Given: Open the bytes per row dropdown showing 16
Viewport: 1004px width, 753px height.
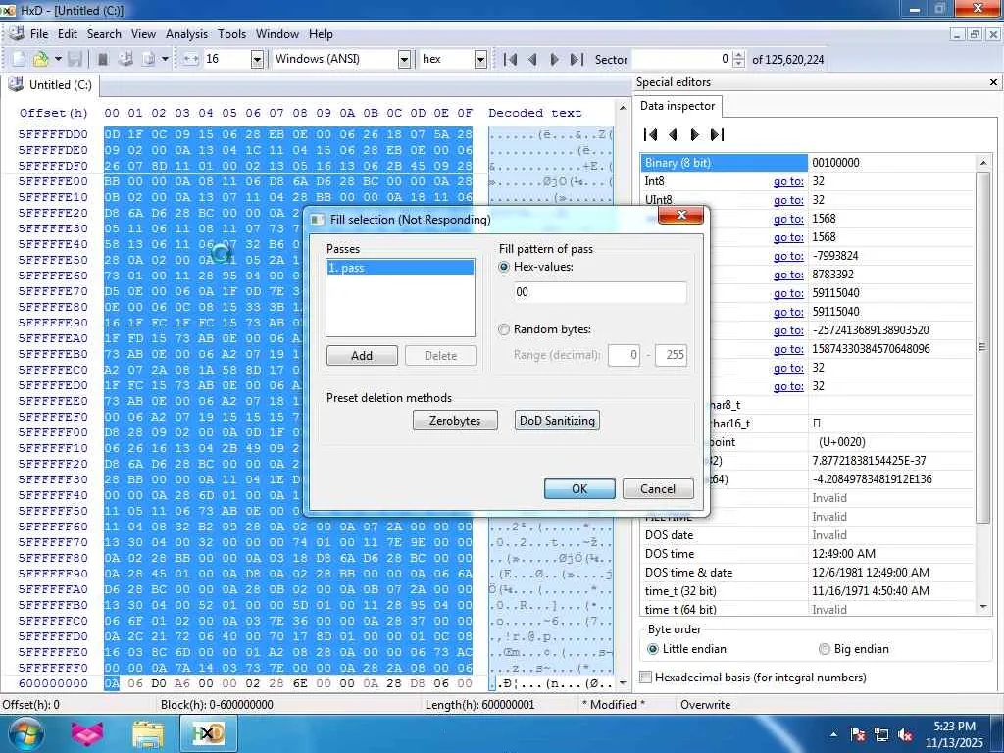Looking at the screenshot, I should tap(257, 60).
